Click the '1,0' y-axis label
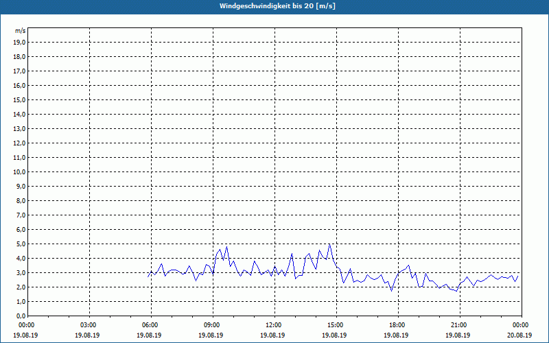The image size is (549, 343). point(21,301)
